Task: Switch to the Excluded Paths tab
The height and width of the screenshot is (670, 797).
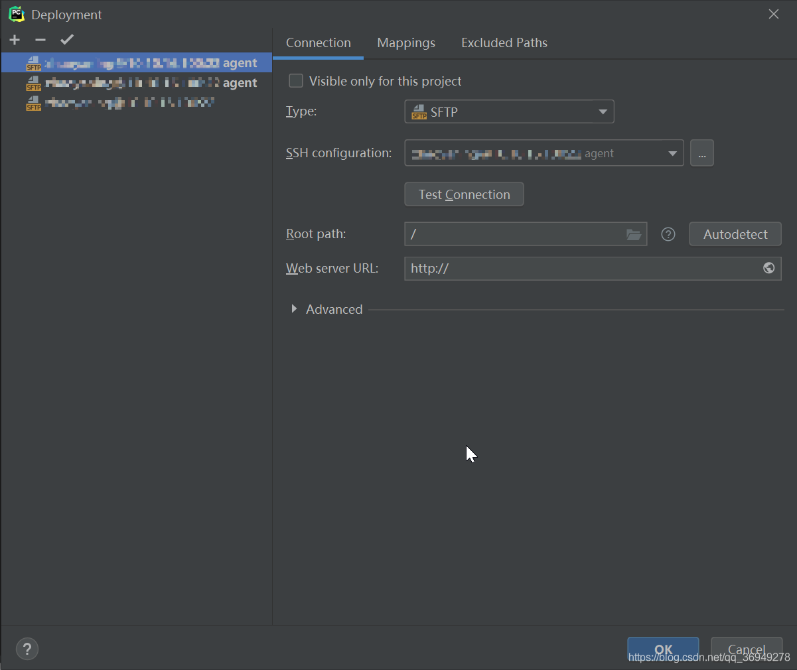Action: point(504,43)
